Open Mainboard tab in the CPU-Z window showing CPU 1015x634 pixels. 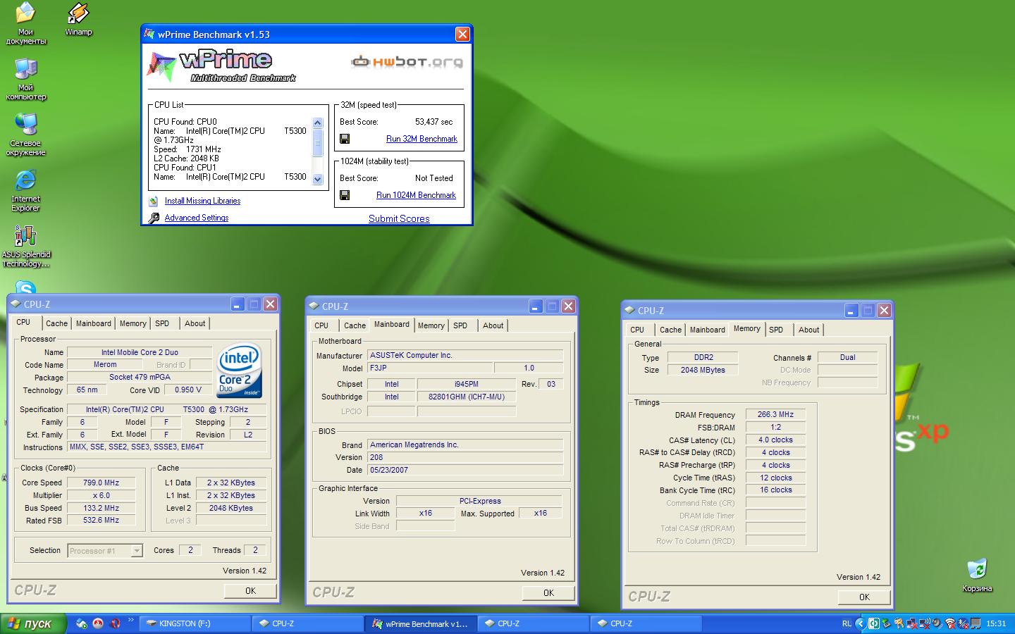coord(94,323)
